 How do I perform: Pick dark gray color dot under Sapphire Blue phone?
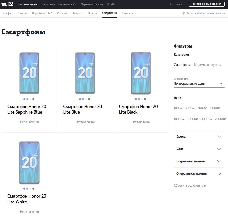click(x=33, y=99)
